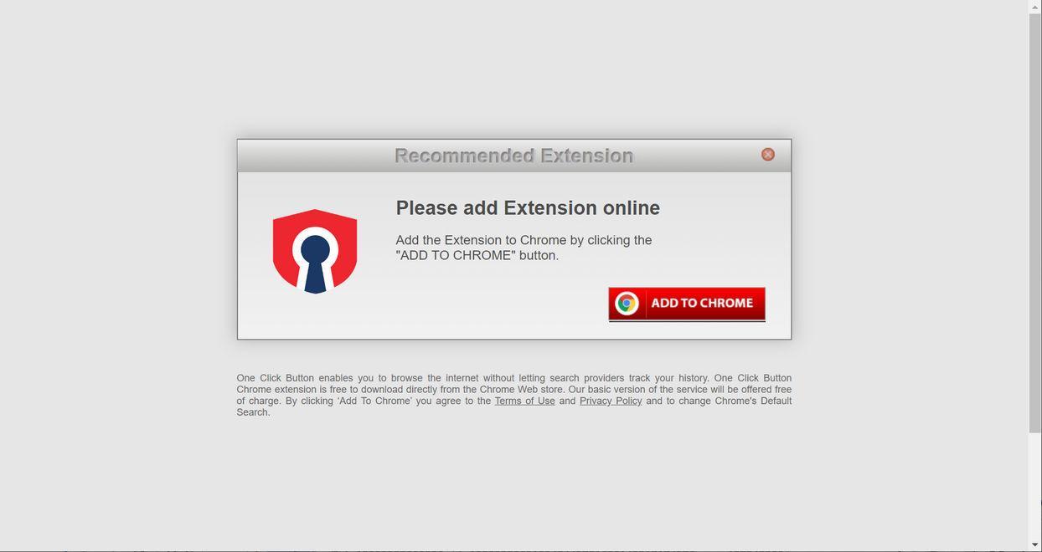Image resolution: width=1042 pixels, height=552 pixels.
Task: Click the 'Recommended Extension' title text
Action: [x=514, y=156]
